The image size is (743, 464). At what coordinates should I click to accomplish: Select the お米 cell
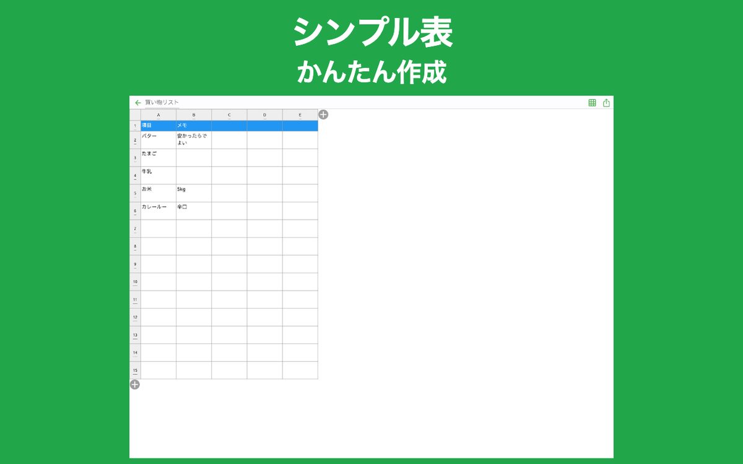click(159, 194)
